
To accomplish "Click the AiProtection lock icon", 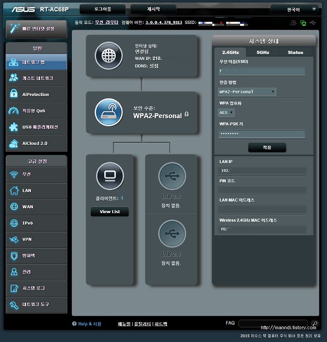I will pyautogui.click(x=14, y=94).
